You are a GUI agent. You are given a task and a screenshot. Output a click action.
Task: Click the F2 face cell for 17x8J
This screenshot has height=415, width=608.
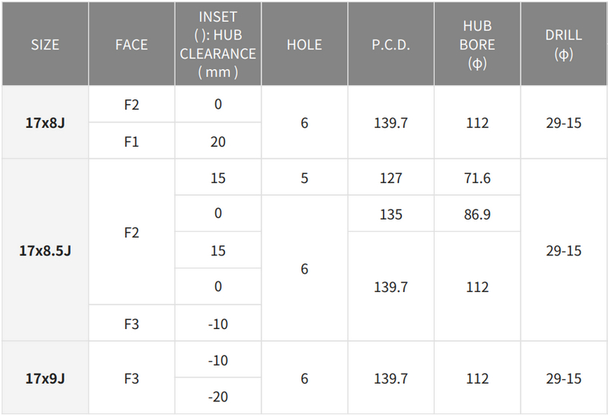point(131,104)
